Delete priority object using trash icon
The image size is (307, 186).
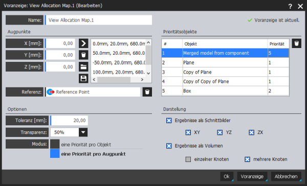click(297, 43)
